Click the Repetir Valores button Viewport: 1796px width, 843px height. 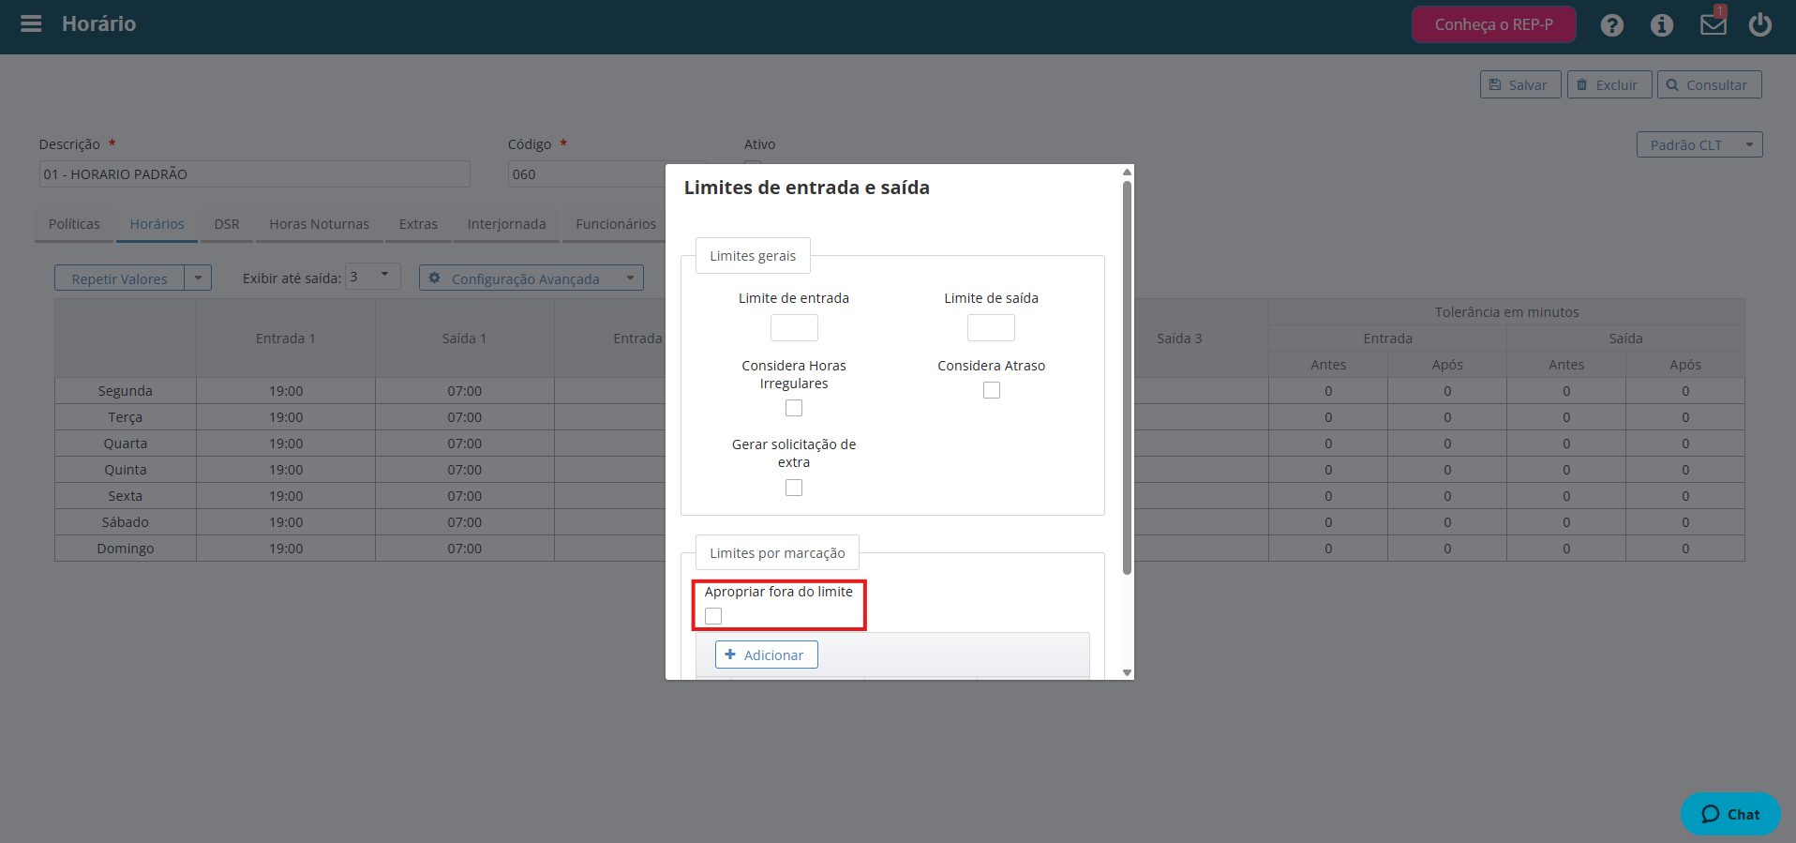click(119, 278)
